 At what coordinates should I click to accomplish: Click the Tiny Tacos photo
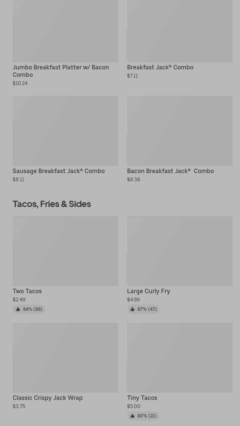click(x=180, y=357)
